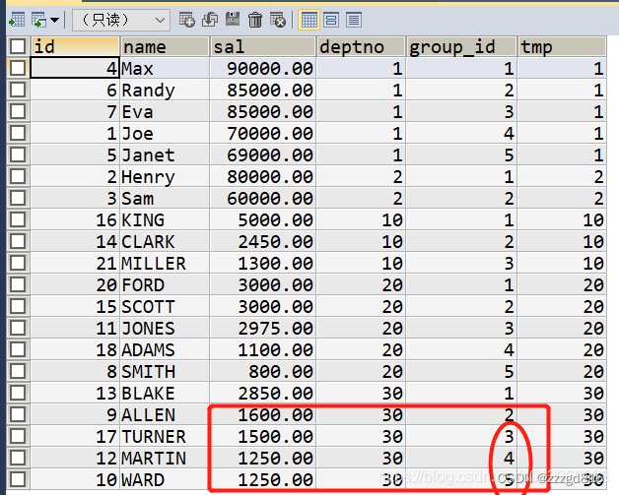Image resolution: width=619 pixels, height=495 pixels.
Task: Toggle the select-all checkbox in header
Action: [x=17, y=46]
